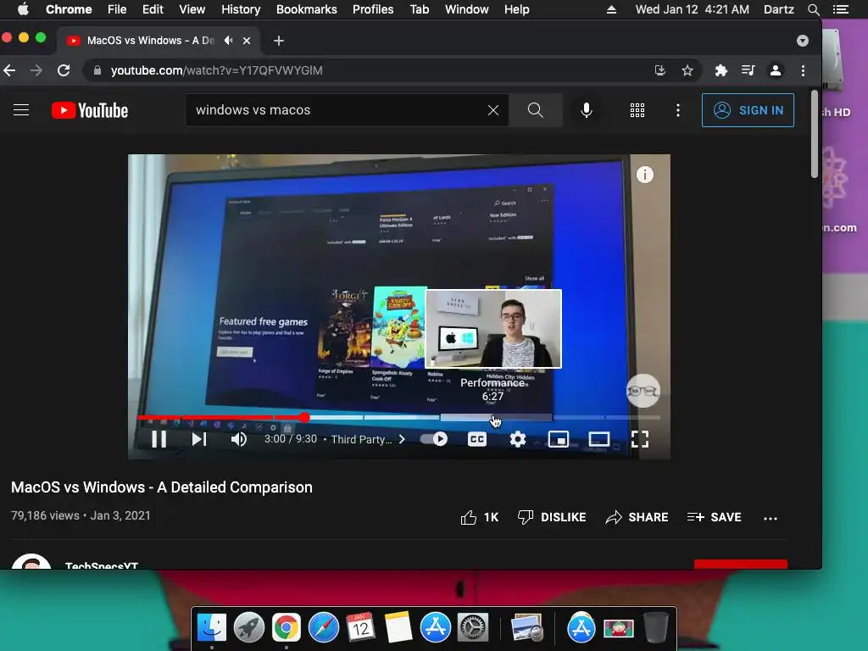Click the DISLIKE button
The width and height of the screenshot is (868, 651).
pos(551,517)
